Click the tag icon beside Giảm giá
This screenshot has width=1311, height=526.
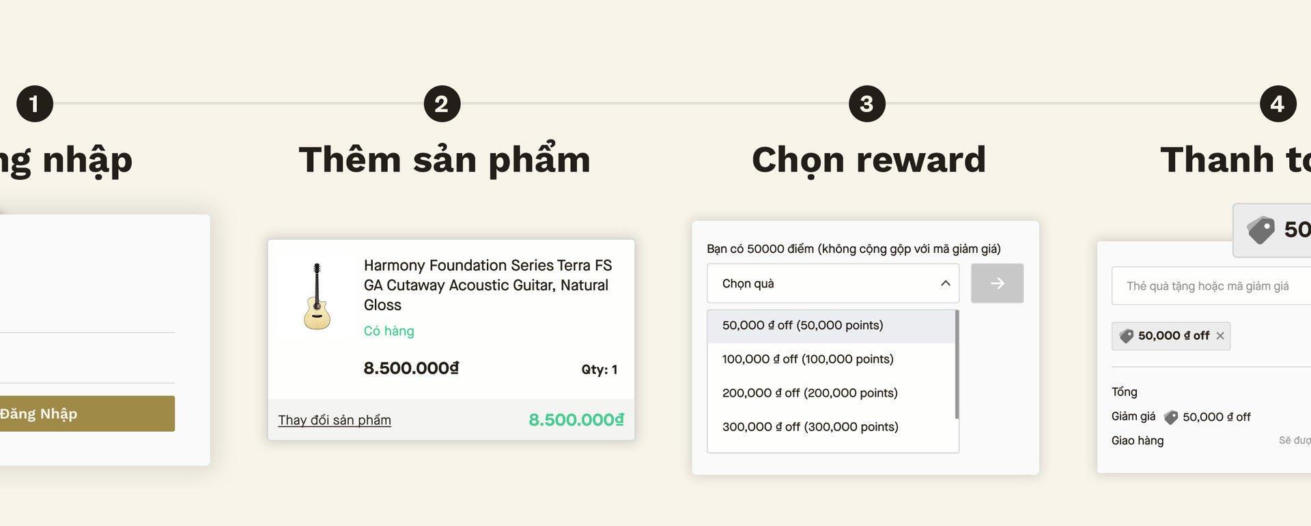1171,417
